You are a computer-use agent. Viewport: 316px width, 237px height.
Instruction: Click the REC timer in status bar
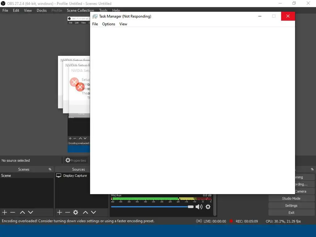[247, 221]
